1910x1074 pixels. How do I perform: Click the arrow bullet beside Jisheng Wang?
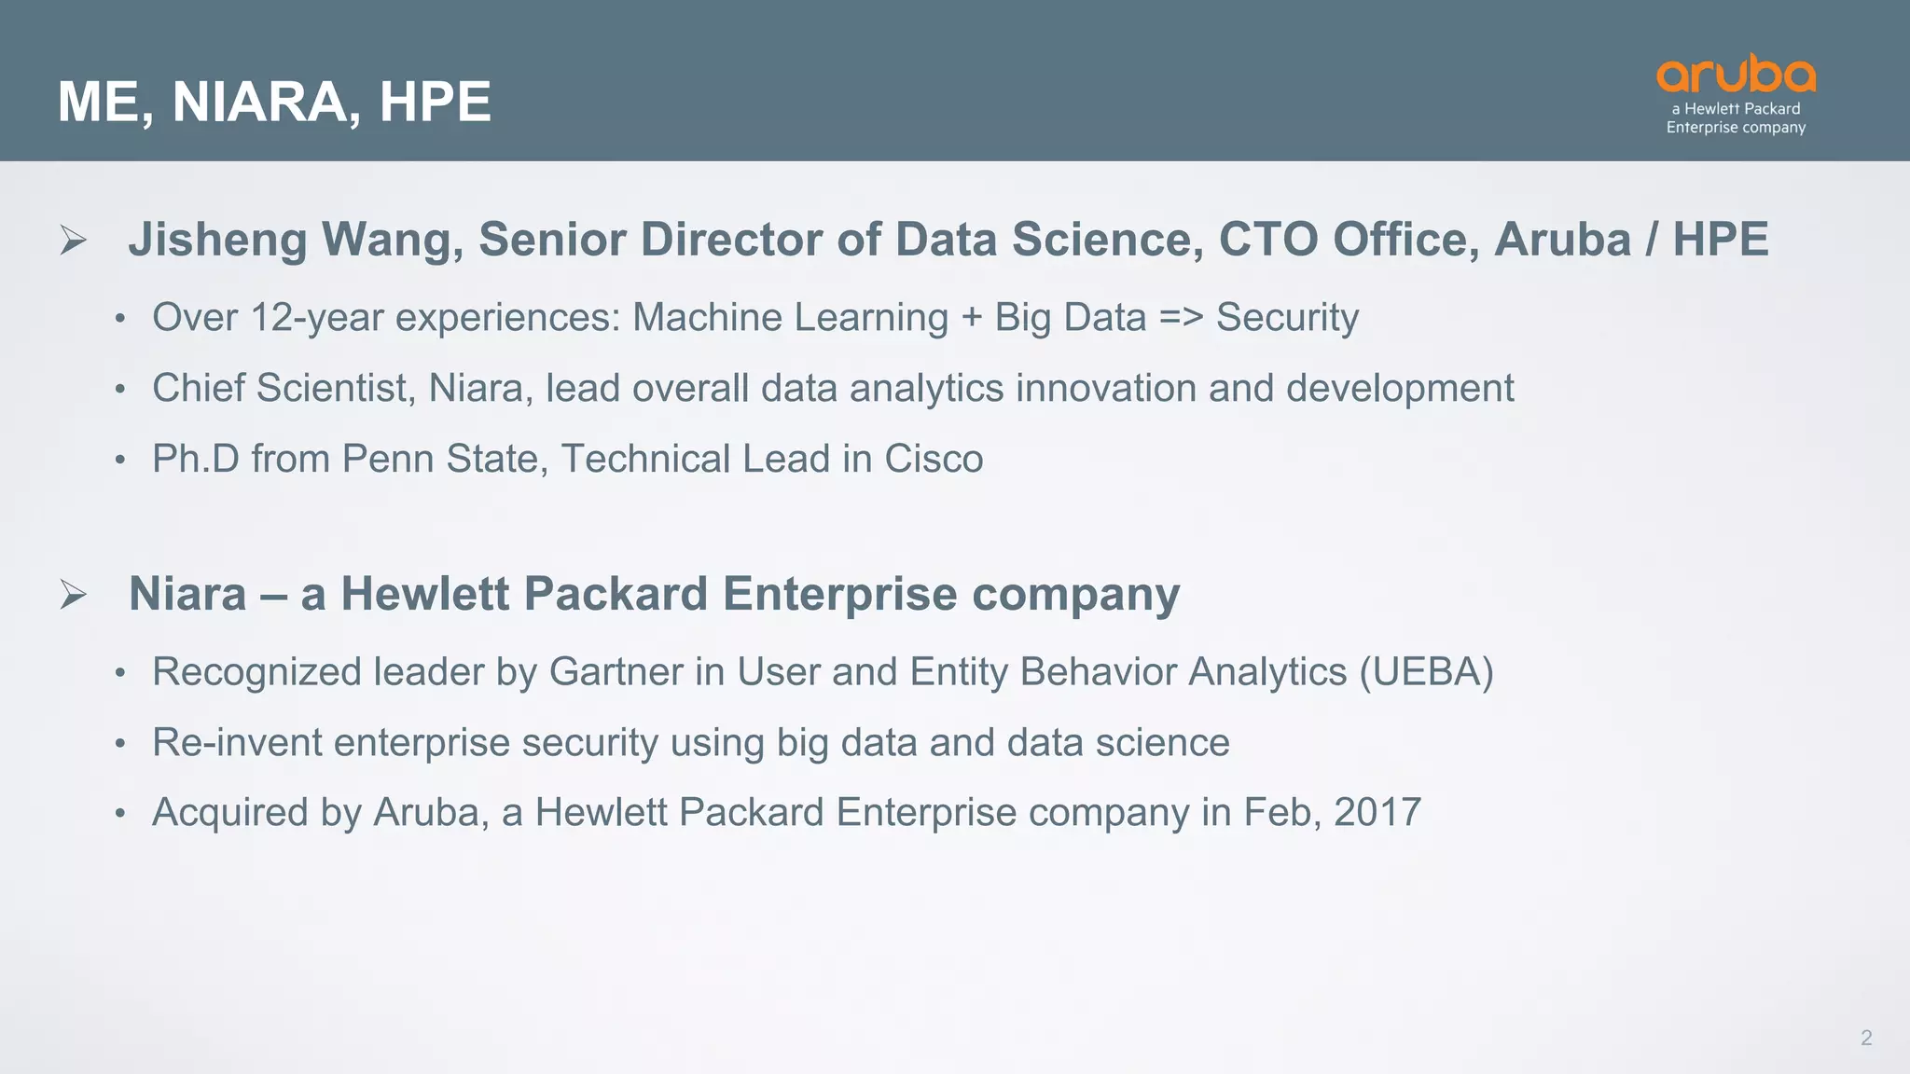point(73,240)
